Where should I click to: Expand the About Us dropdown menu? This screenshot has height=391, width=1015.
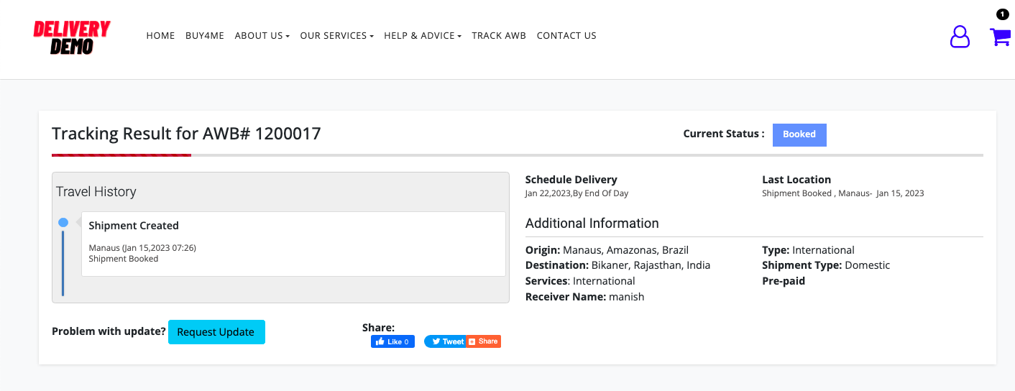pyautogui.click(x=262, y=35)
